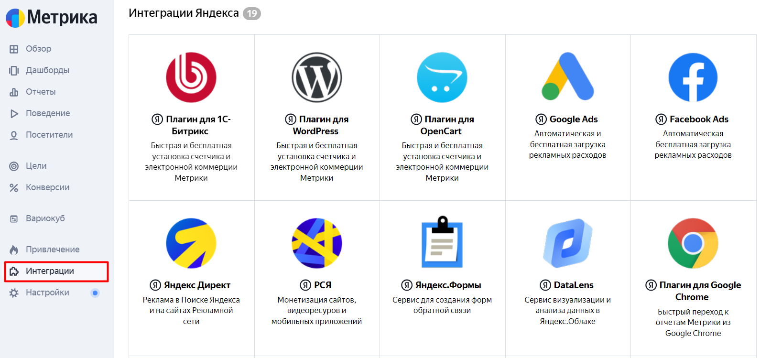Click the Дашборды sidebar icon
The image size is (760, 358).
[x=14, y=70]
